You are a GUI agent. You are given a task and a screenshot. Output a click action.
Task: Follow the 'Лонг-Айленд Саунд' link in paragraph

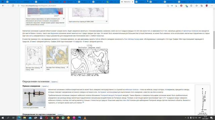pos(131,39)
